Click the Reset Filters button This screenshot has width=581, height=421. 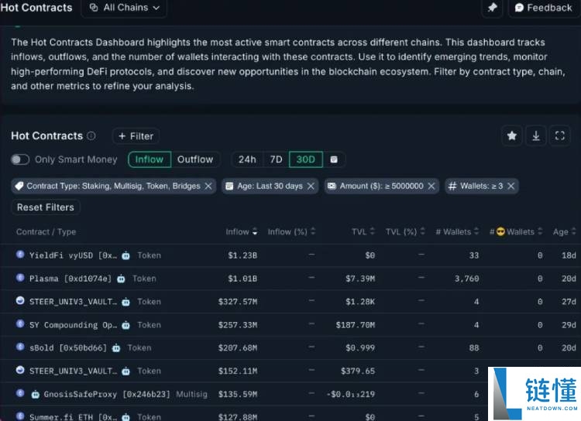tap(46, 207)
